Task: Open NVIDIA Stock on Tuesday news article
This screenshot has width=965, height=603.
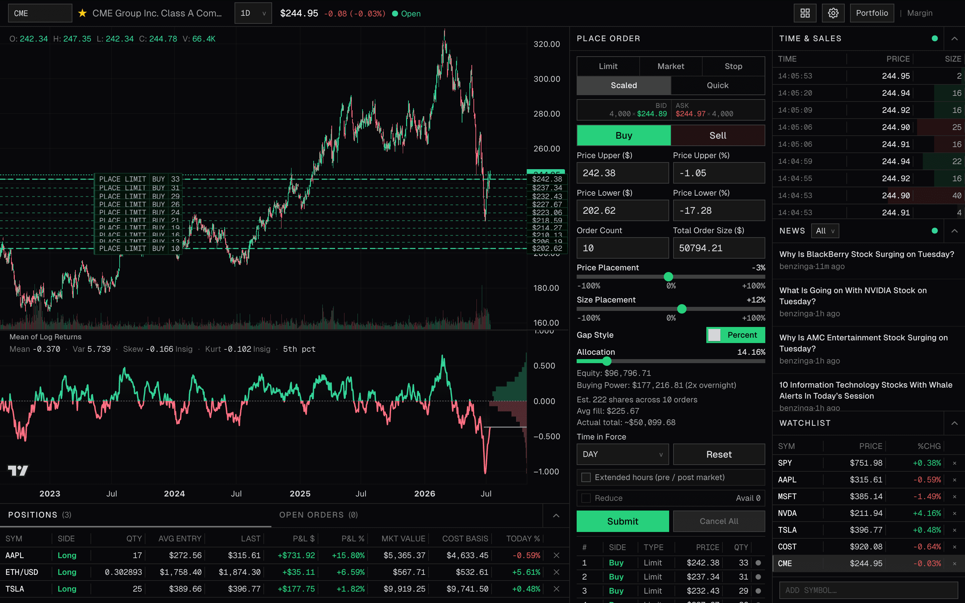Action: [853, 296]
